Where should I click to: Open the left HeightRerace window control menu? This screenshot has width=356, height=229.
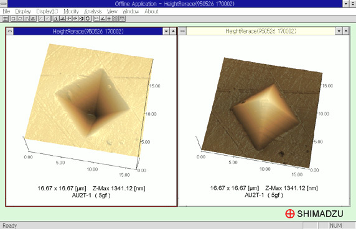[10, 31]
